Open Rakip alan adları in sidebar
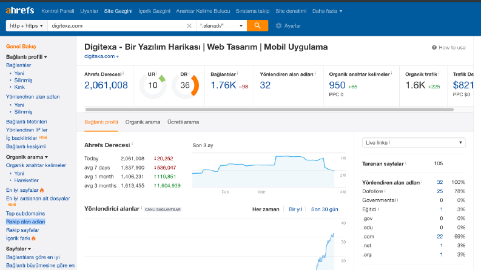Image resolution: width=481 pixels, height=270 pixels. tap(25, 222)
